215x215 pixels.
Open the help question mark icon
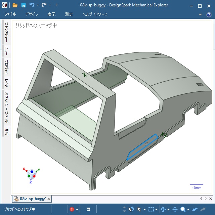[209, 15]
